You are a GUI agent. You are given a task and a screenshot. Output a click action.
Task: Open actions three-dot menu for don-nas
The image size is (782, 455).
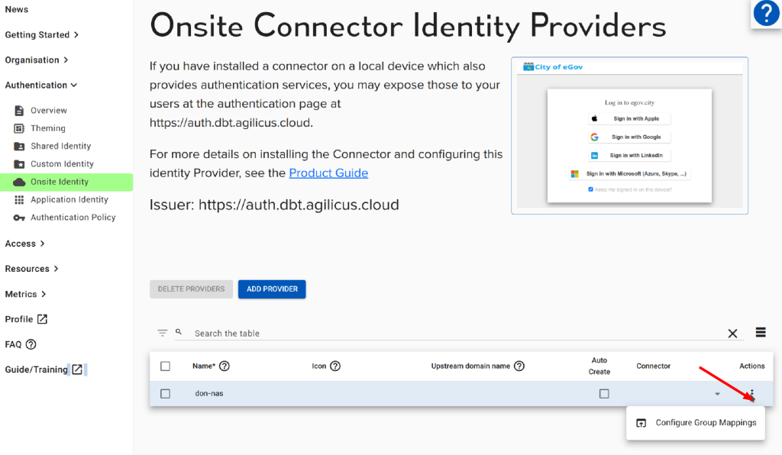[x=752, y=394]
